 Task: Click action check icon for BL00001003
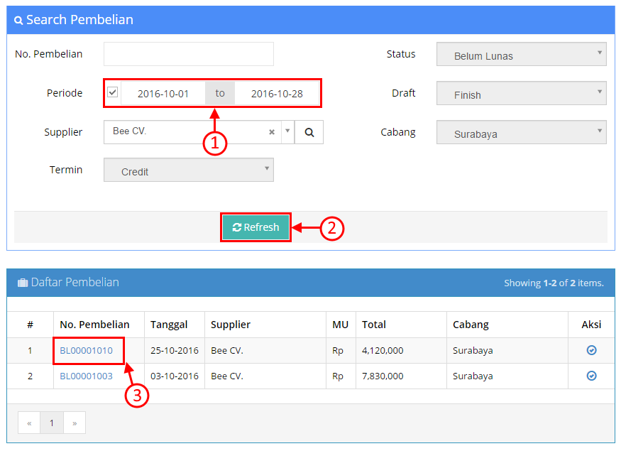click(x=591, y=376)
